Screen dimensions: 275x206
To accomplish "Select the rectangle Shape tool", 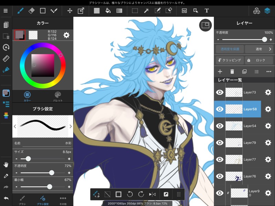I will coord(43,11).
